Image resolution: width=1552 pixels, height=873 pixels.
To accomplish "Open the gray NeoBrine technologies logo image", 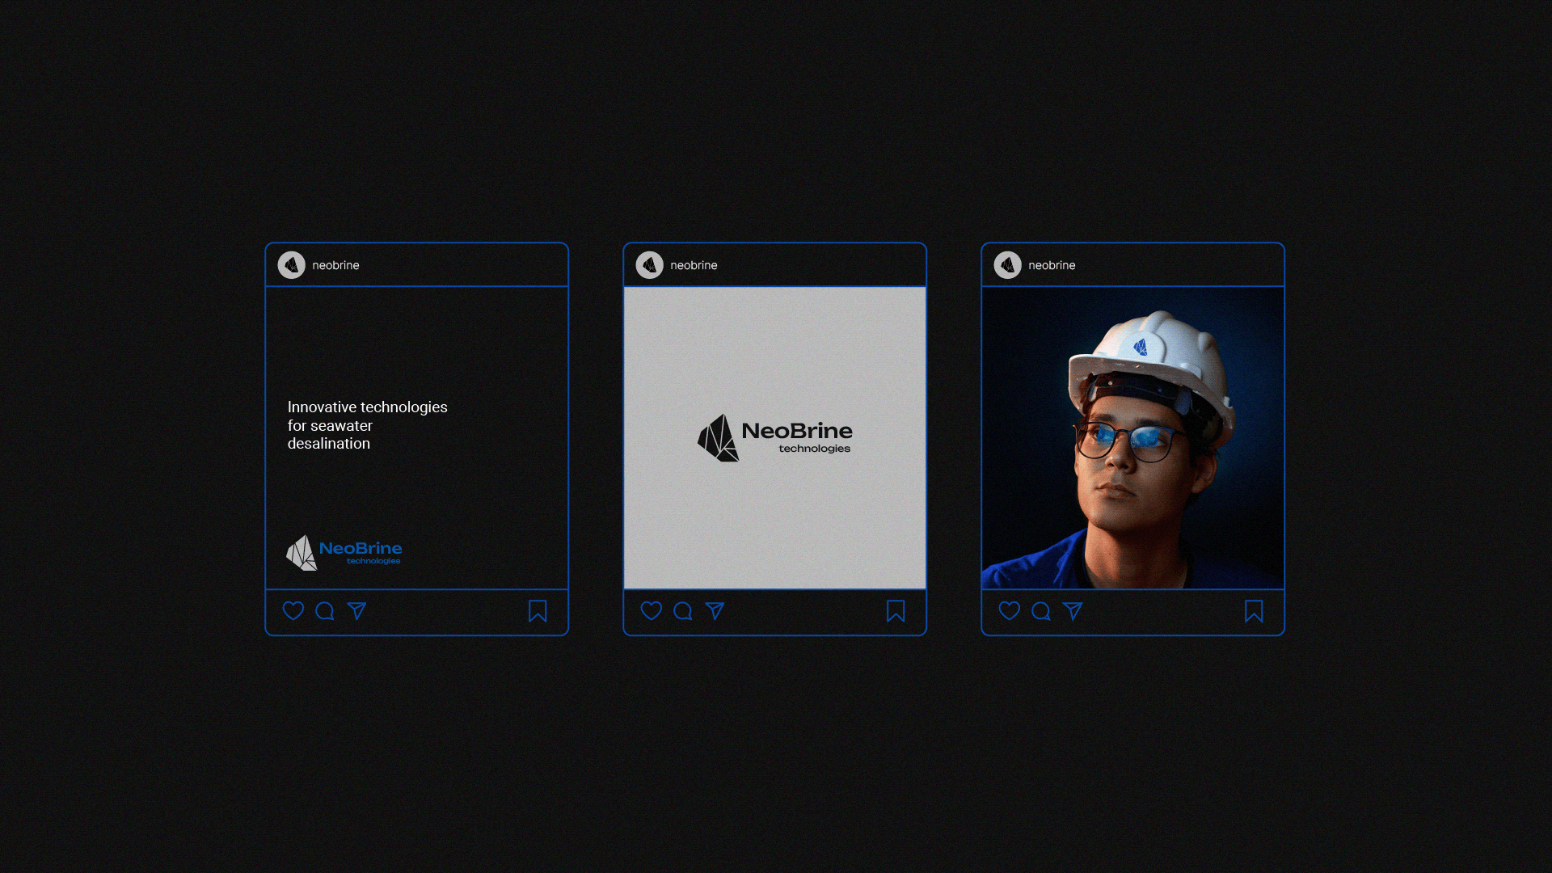I will [x=774, y=437].
